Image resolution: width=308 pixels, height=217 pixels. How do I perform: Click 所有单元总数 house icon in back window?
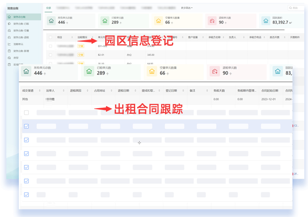[x=51, y=21]
